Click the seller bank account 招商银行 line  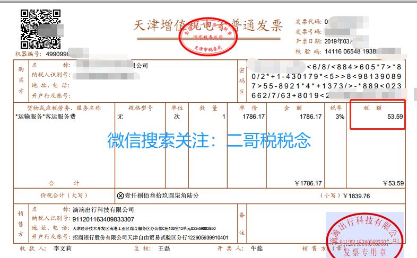click(x=150, y=237)
